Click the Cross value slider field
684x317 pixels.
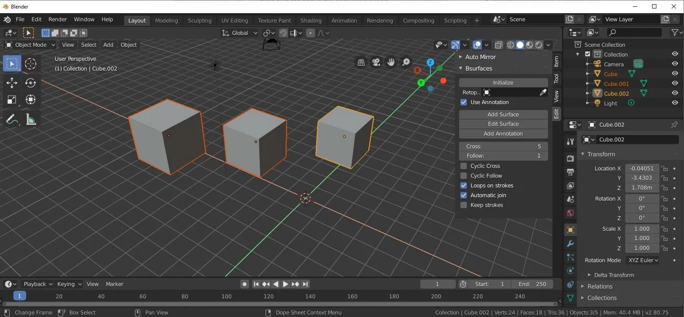(x=503, y=146)
